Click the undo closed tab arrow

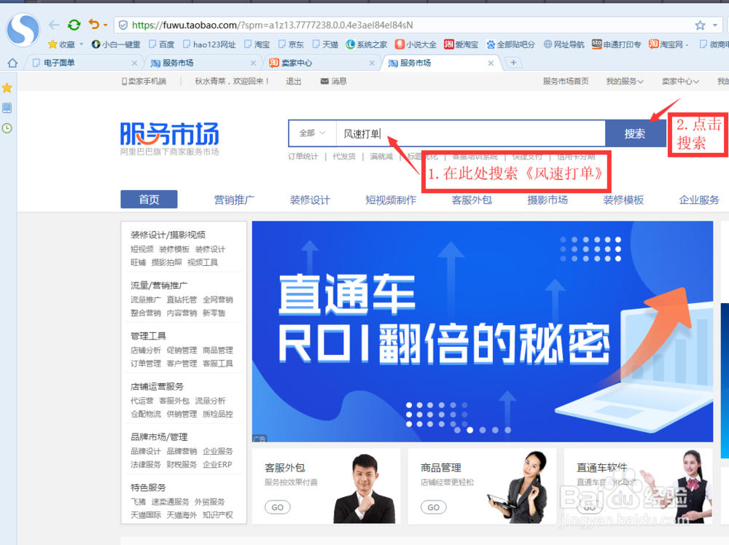[x=91, y=24]
